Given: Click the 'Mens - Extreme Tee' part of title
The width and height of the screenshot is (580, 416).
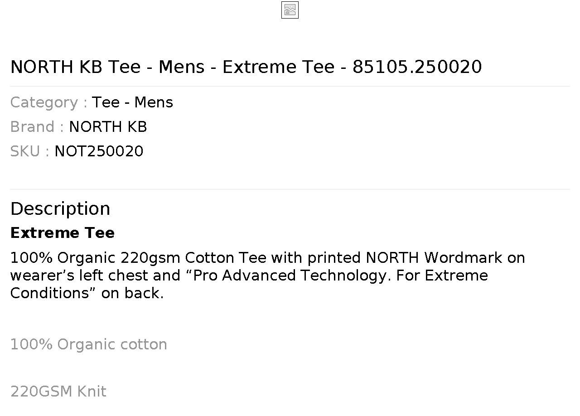Looking at the screenshot, I should coord(246,67).
